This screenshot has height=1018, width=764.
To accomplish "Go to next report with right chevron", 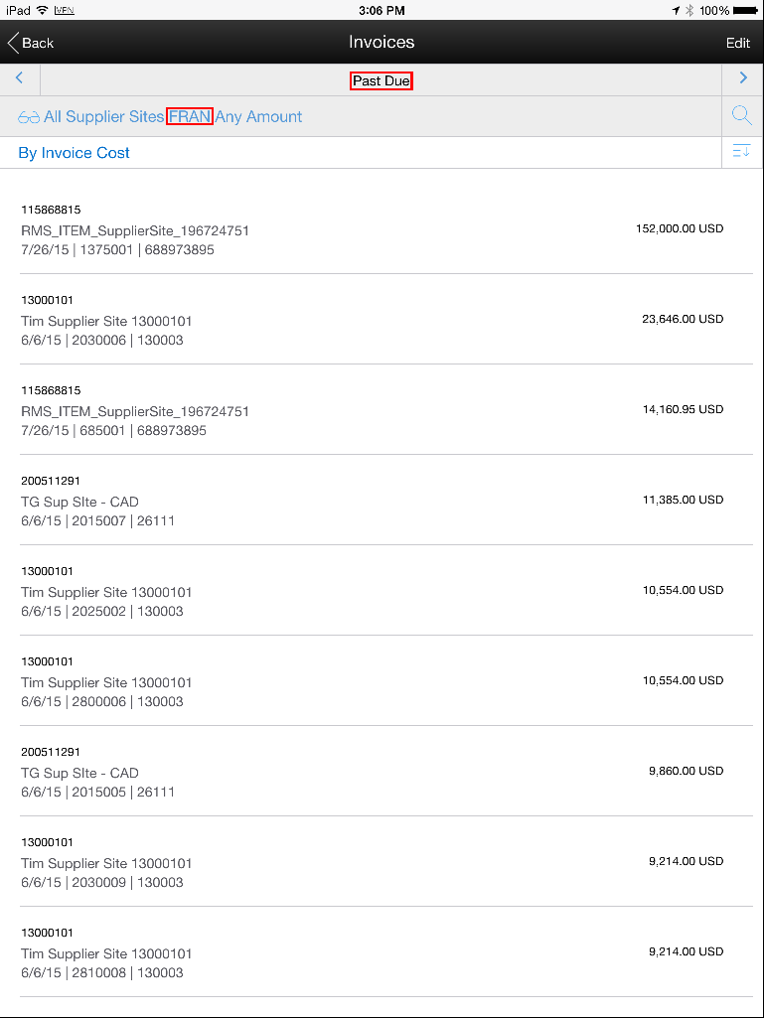I will point(744,77).
